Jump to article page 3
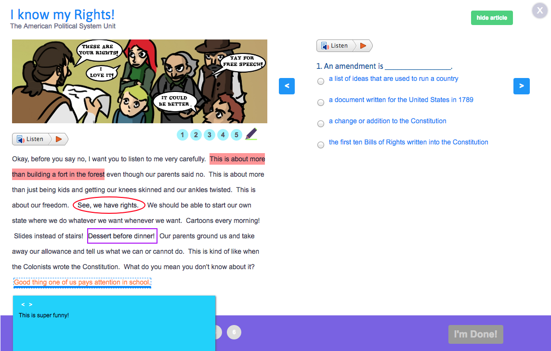The height and width of the screenshot is (351, 551). [x=209, y=135]
